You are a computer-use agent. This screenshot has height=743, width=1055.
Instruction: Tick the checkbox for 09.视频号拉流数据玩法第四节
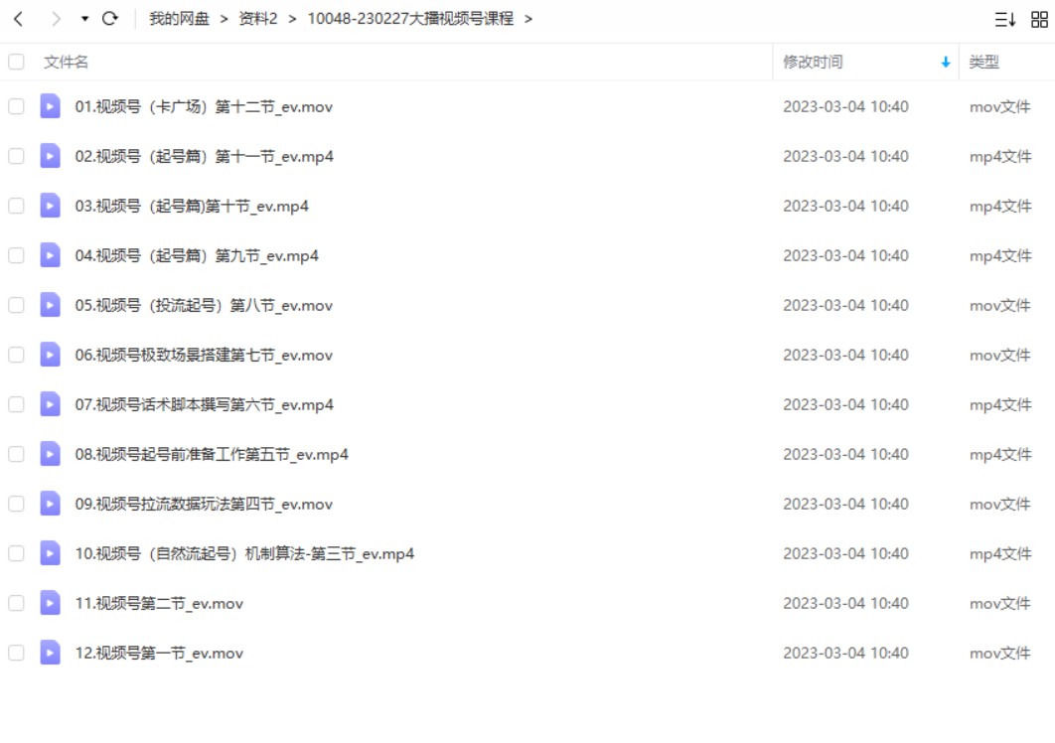tap(16, 504)
